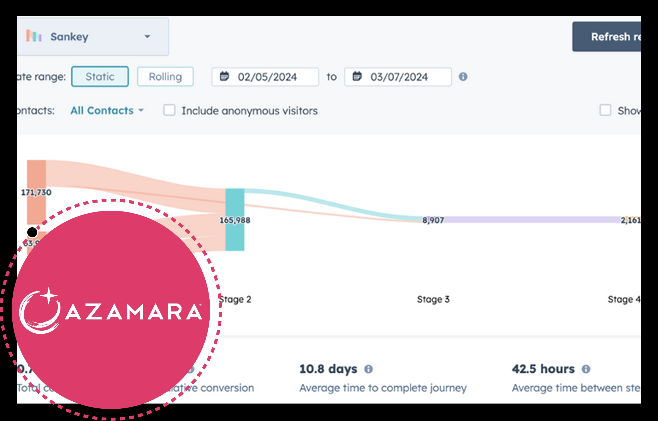Click the 2,161 value at Stage 4

click(x=631, y=220)
